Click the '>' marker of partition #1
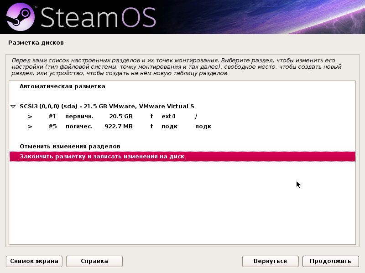Image resolution: width=365 pixels, height=273 pixels. pos(30,116)
